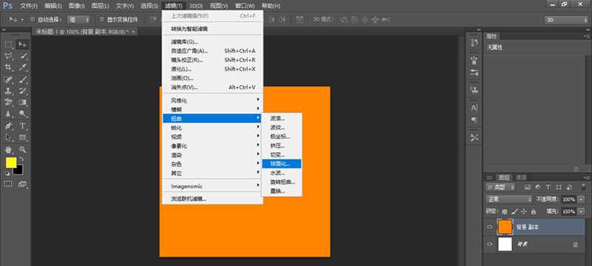Lock layer position icon
Screen dimensions: 592x266
[x=524, y=212]
